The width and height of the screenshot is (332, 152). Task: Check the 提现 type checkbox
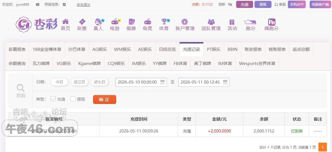[73, 99]
